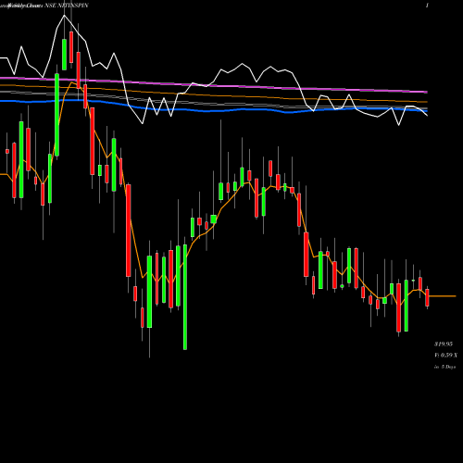Click the volume reading 'V: 0.59 N'
The width and height of the screenshot is (463, 463).
[445, 356]
